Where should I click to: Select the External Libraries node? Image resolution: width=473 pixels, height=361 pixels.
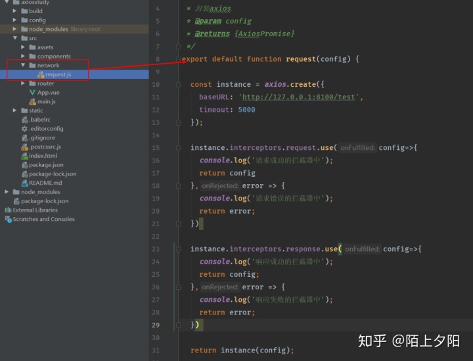click(x=35, y=210)
